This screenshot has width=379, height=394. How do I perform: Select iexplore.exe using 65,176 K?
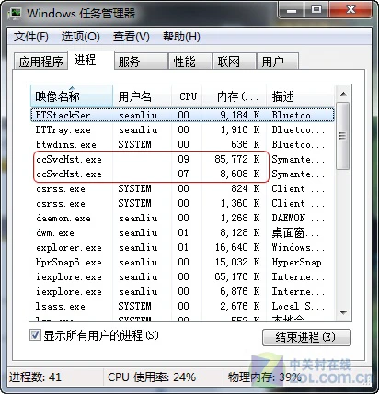coord(182,276)
